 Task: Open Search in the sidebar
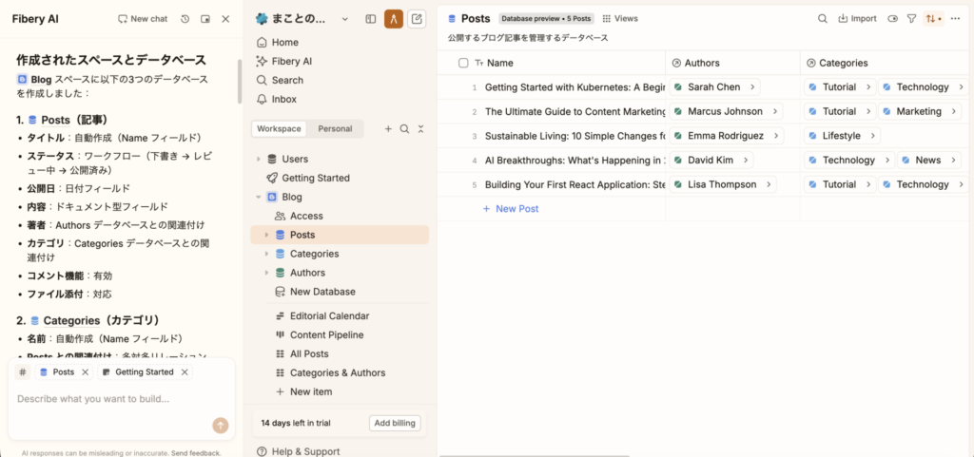click(x=340, y=80)
